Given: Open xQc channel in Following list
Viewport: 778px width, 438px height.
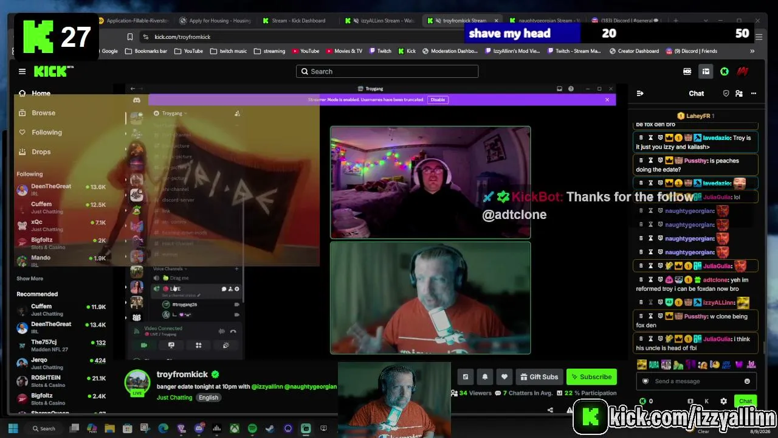Looking at the screenshot, I should [x=61, y=226].
